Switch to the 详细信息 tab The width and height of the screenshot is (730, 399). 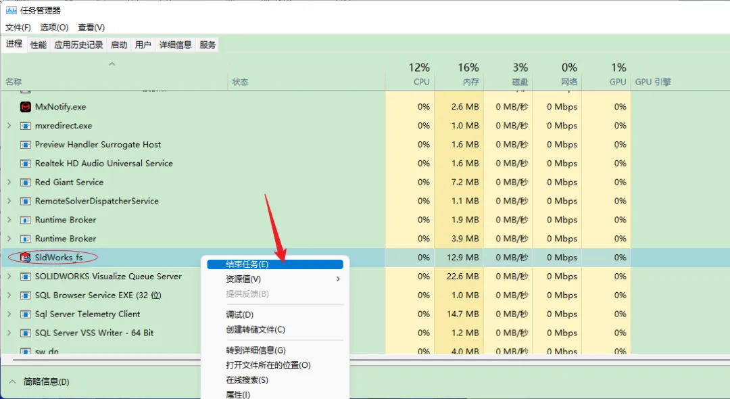pyautogui.click(x=176, y=45)
